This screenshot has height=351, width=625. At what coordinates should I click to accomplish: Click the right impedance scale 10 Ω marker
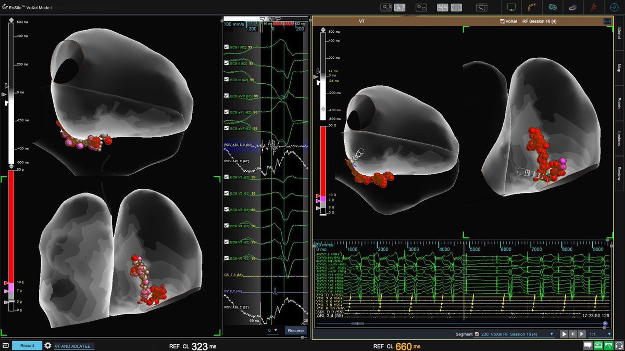coord(319,196)
